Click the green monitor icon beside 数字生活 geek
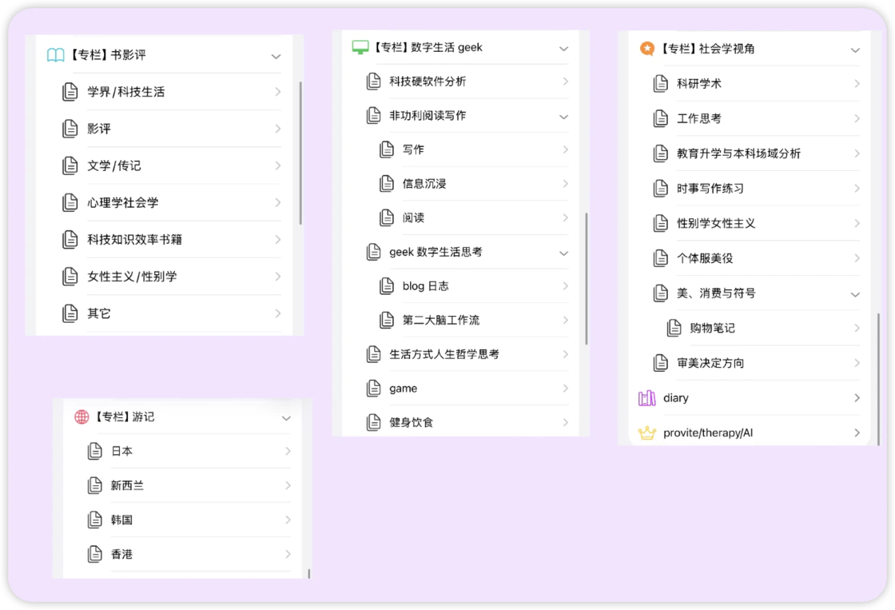Screen dimensions: 895x610 coord(360,47)
